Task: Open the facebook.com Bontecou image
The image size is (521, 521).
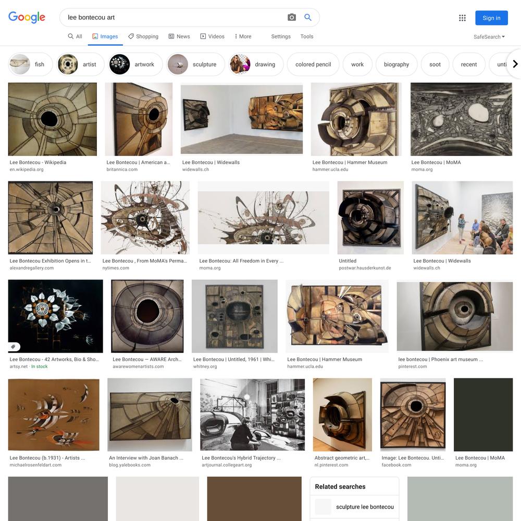Action: tap(413, 414)
